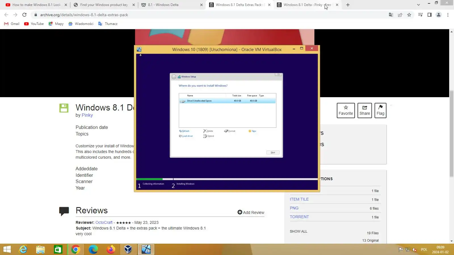Open Chrome three-dot menu
Viewport: 454px width, 255px height.
point(448,15)
